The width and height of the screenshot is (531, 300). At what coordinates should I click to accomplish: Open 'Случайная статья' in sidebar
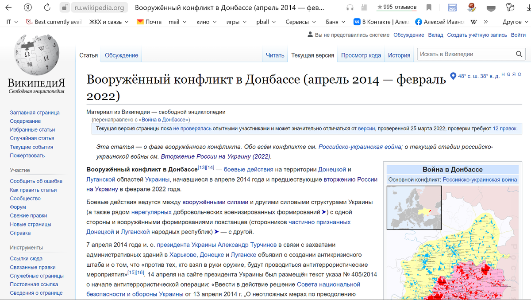click(x=32, y=138)
